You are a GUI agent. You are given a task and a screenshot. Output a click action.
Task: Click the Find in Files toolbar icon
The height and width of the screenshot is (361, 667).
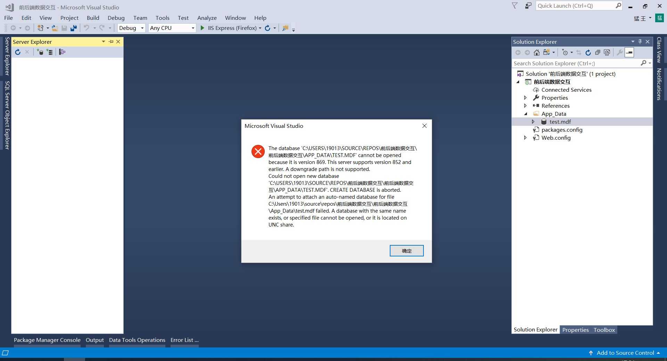(x=285, y=28)
